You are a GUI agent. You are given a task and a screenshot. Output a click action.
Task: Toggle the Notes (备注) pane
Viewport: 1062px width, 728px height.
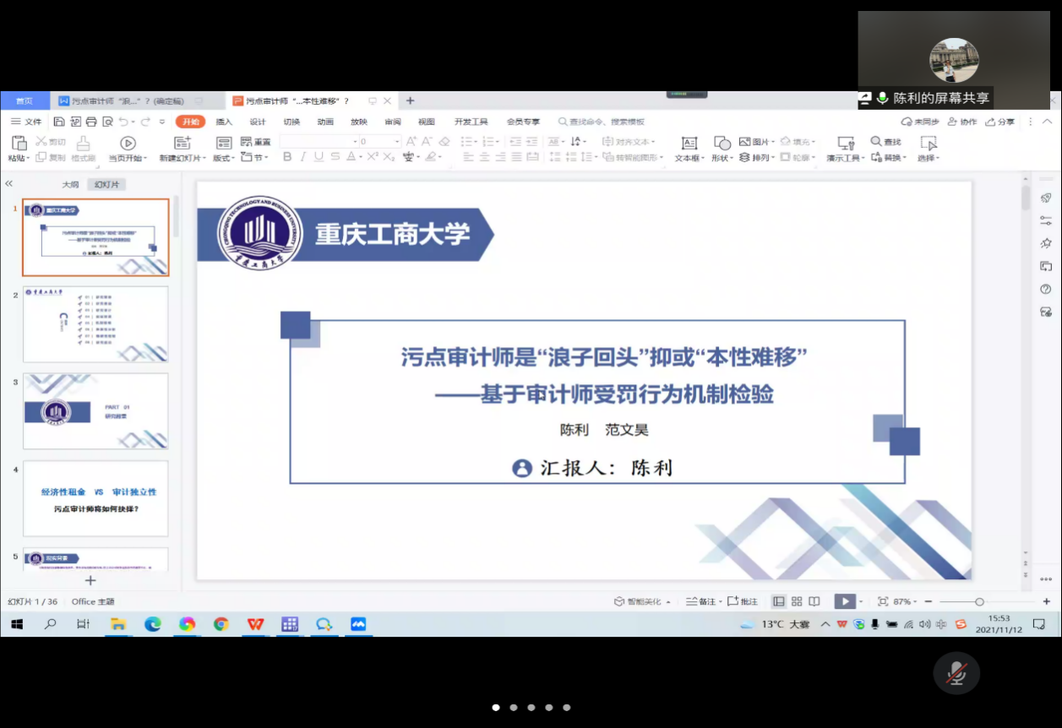700,601
